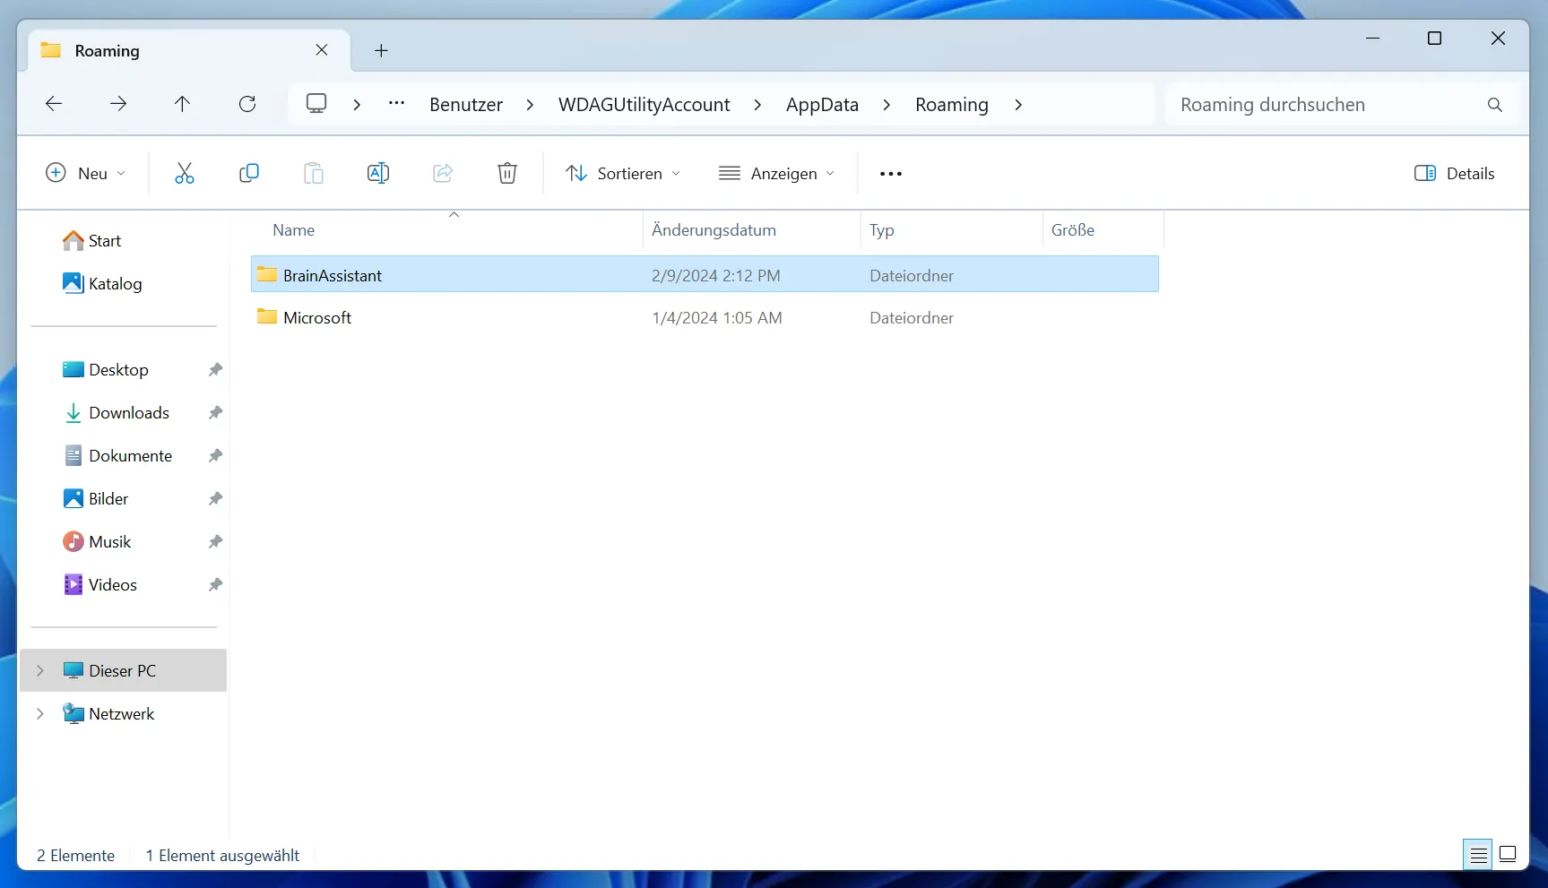The width and height of the screenshot is (1548, 888).
Task: Select the BrainAssistant folder row
Action: pyautogui.click(x=705, y=274)
